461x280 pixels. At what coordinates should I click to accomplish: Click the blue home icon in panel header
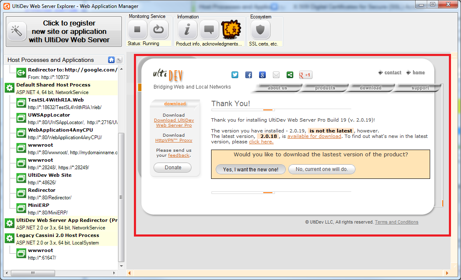coord(111,60)
